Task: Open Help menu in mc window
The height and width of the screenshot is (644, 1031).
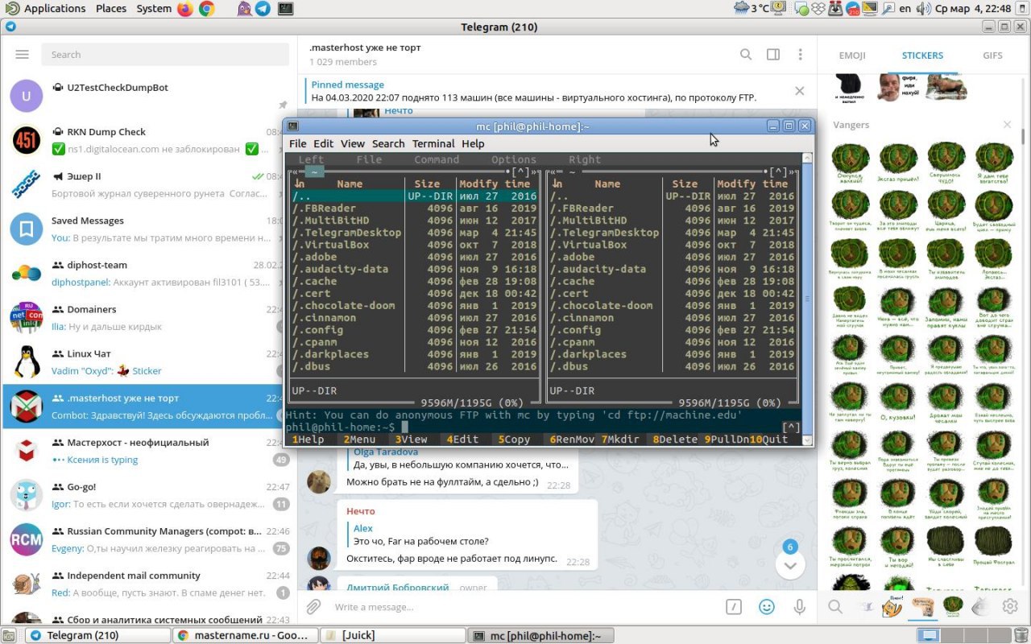Action: tap(473, 143)
